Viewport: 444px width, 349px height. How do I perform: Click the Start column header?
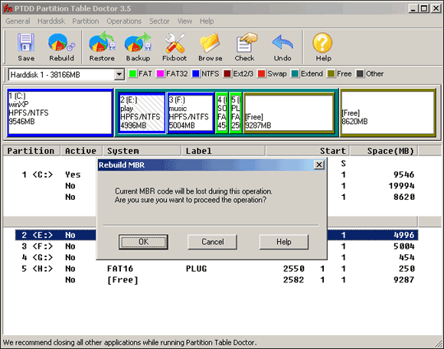click(x=308, y=151)
